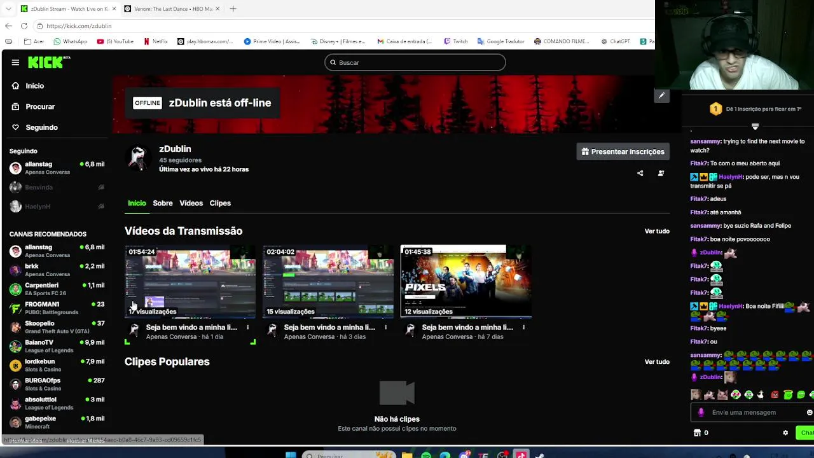Click the number 1 gift rank badge

coord(715,109)
